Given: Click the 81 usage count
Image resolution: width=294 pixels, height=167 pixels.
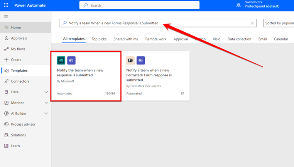Looking at the screenshot, I should tap(182, 93).
